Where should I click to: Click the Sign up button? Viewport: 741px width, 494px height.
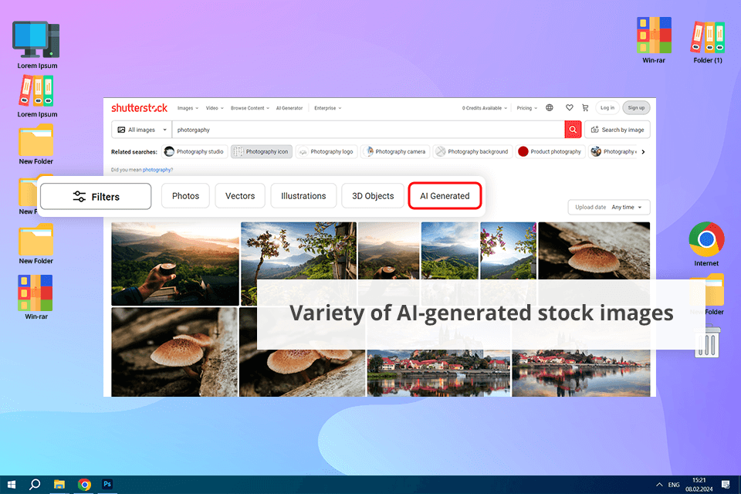[x=636, y=108]
